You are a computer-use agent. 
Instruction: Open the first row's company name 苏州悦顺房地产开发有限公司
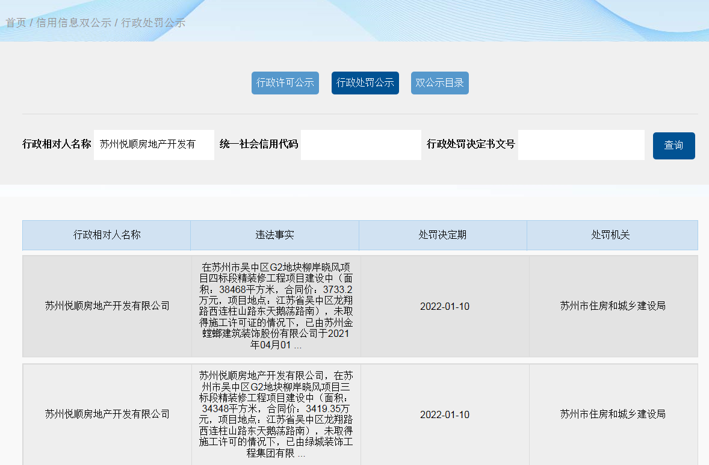tap(107, 306)
